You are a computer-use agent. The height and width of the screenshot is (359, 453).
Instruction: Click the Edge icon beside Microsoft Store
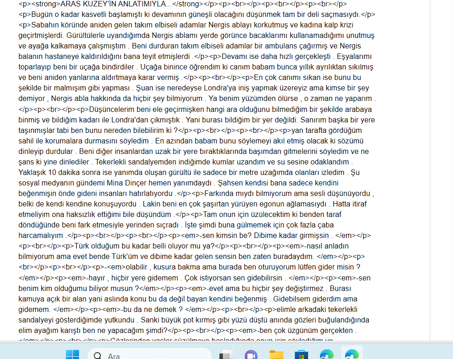coord(326,355)
